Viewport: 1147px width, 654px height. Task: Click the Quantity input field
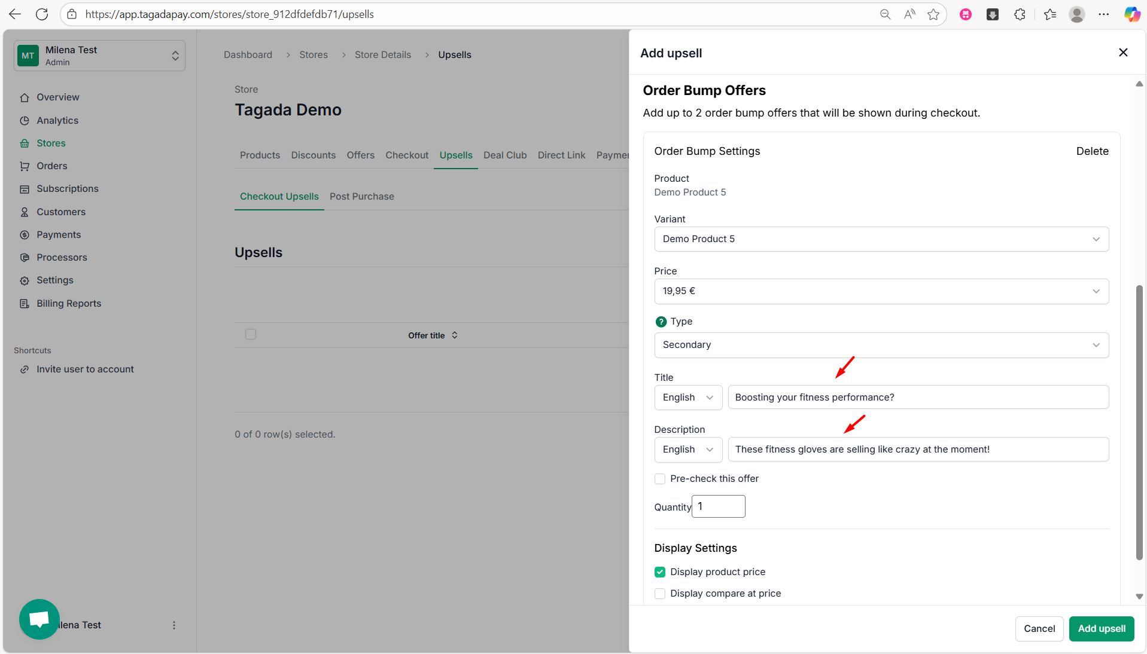tap(718, 506)
